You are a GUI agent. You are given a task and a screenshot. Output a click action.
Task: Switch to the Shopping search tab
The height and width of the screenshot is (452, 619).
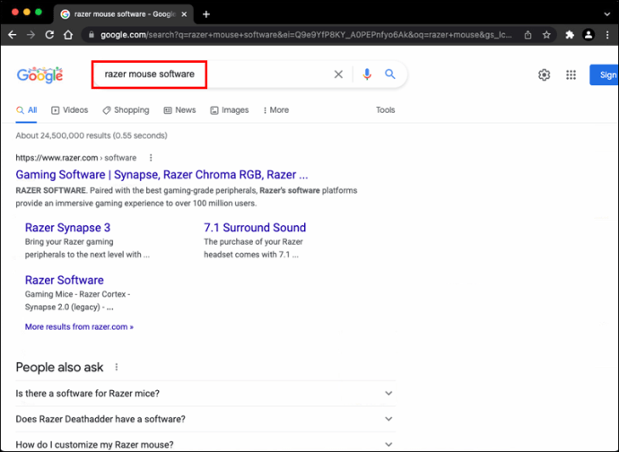tap(126, 110)
